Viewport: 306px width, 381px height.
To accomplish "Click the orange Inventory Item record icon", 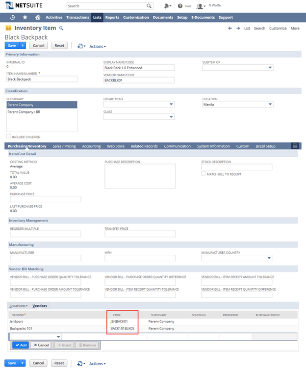I will point(8,28).
